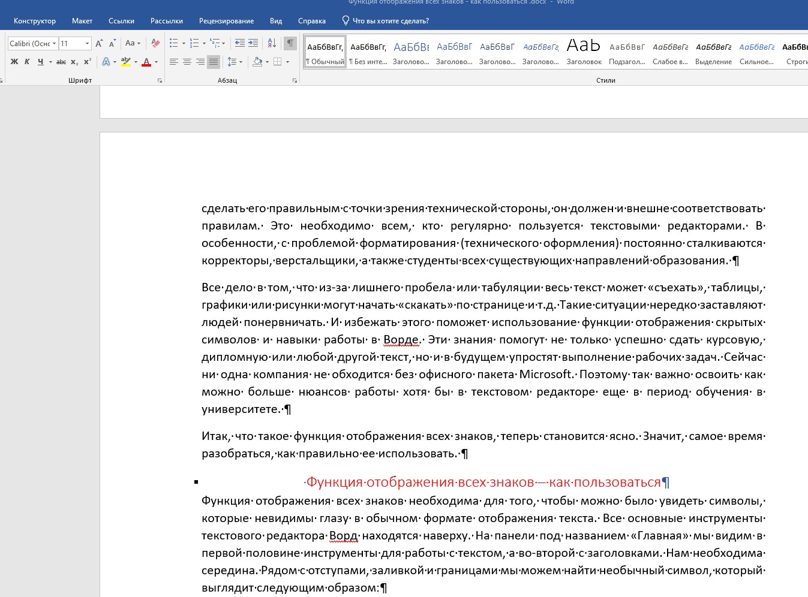Viewport: 808px width, 597px height.
Task: Select the justify alignment icon
Action: (214, 62)
